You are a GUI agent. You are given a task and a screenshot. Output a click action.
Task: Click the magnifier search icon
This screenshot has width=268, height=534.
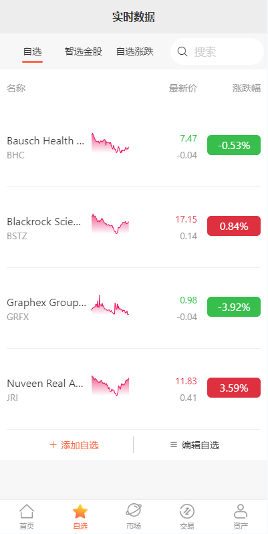click(x=182, y=51)
